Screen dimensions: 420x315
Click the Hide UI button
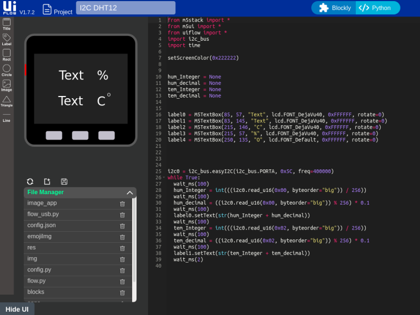point(17,309)
